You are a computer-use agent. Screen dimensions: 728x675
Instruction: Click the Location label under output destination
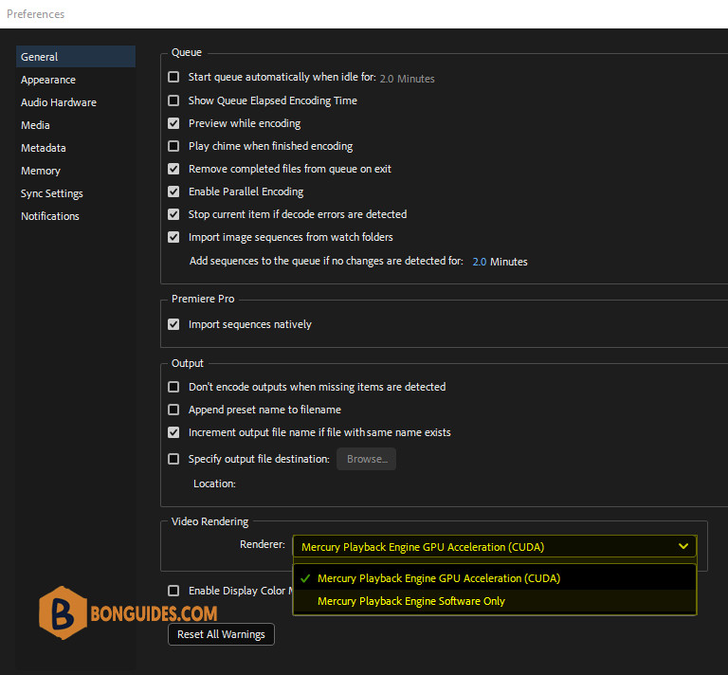(x=214, y=483)
